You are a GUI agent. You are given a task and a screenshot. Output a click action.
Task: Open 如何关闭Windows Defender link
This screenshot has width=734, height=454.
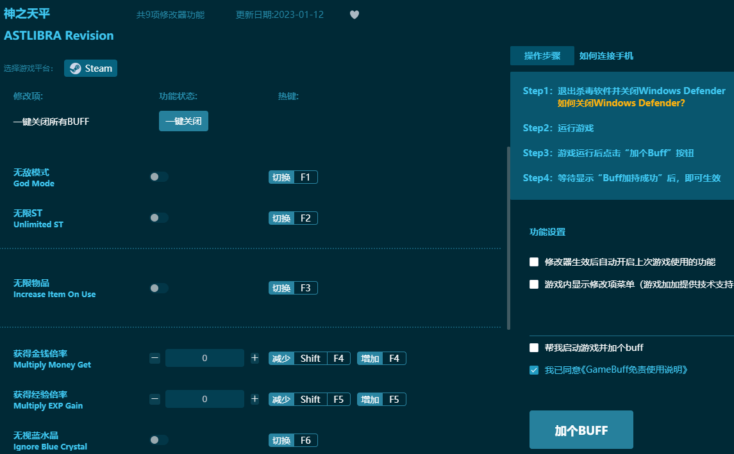(621, 103)
